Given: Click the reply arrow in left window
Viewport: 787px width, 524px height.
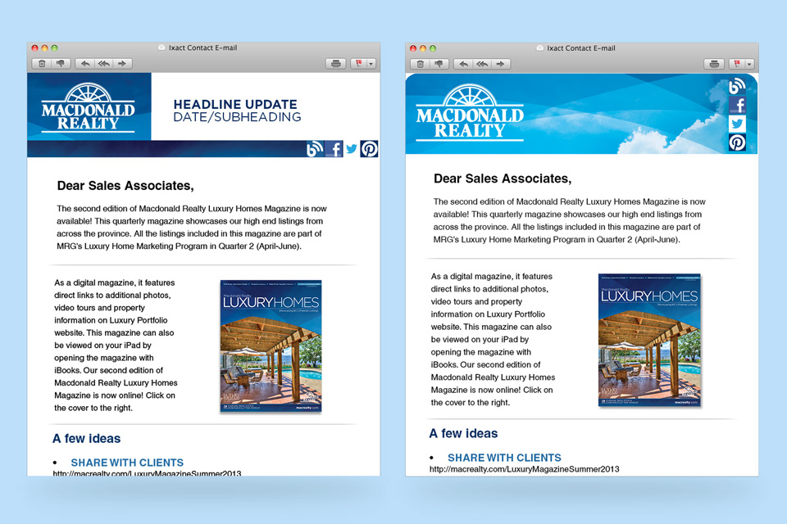Looking at the screenshot, I should [x=85, y=64].
